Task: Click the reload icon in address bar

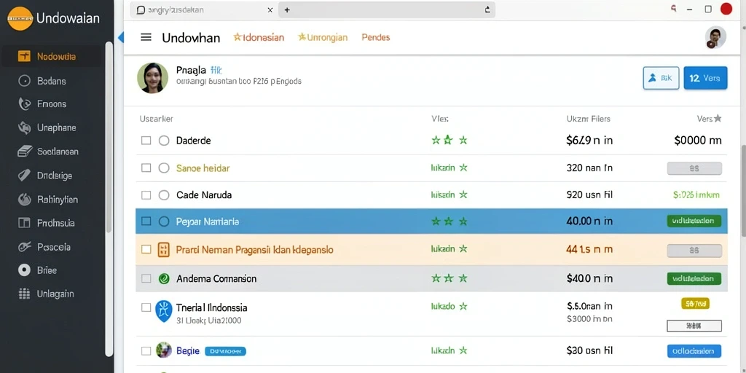Action: pyautogui.click(x=487, y=9)
